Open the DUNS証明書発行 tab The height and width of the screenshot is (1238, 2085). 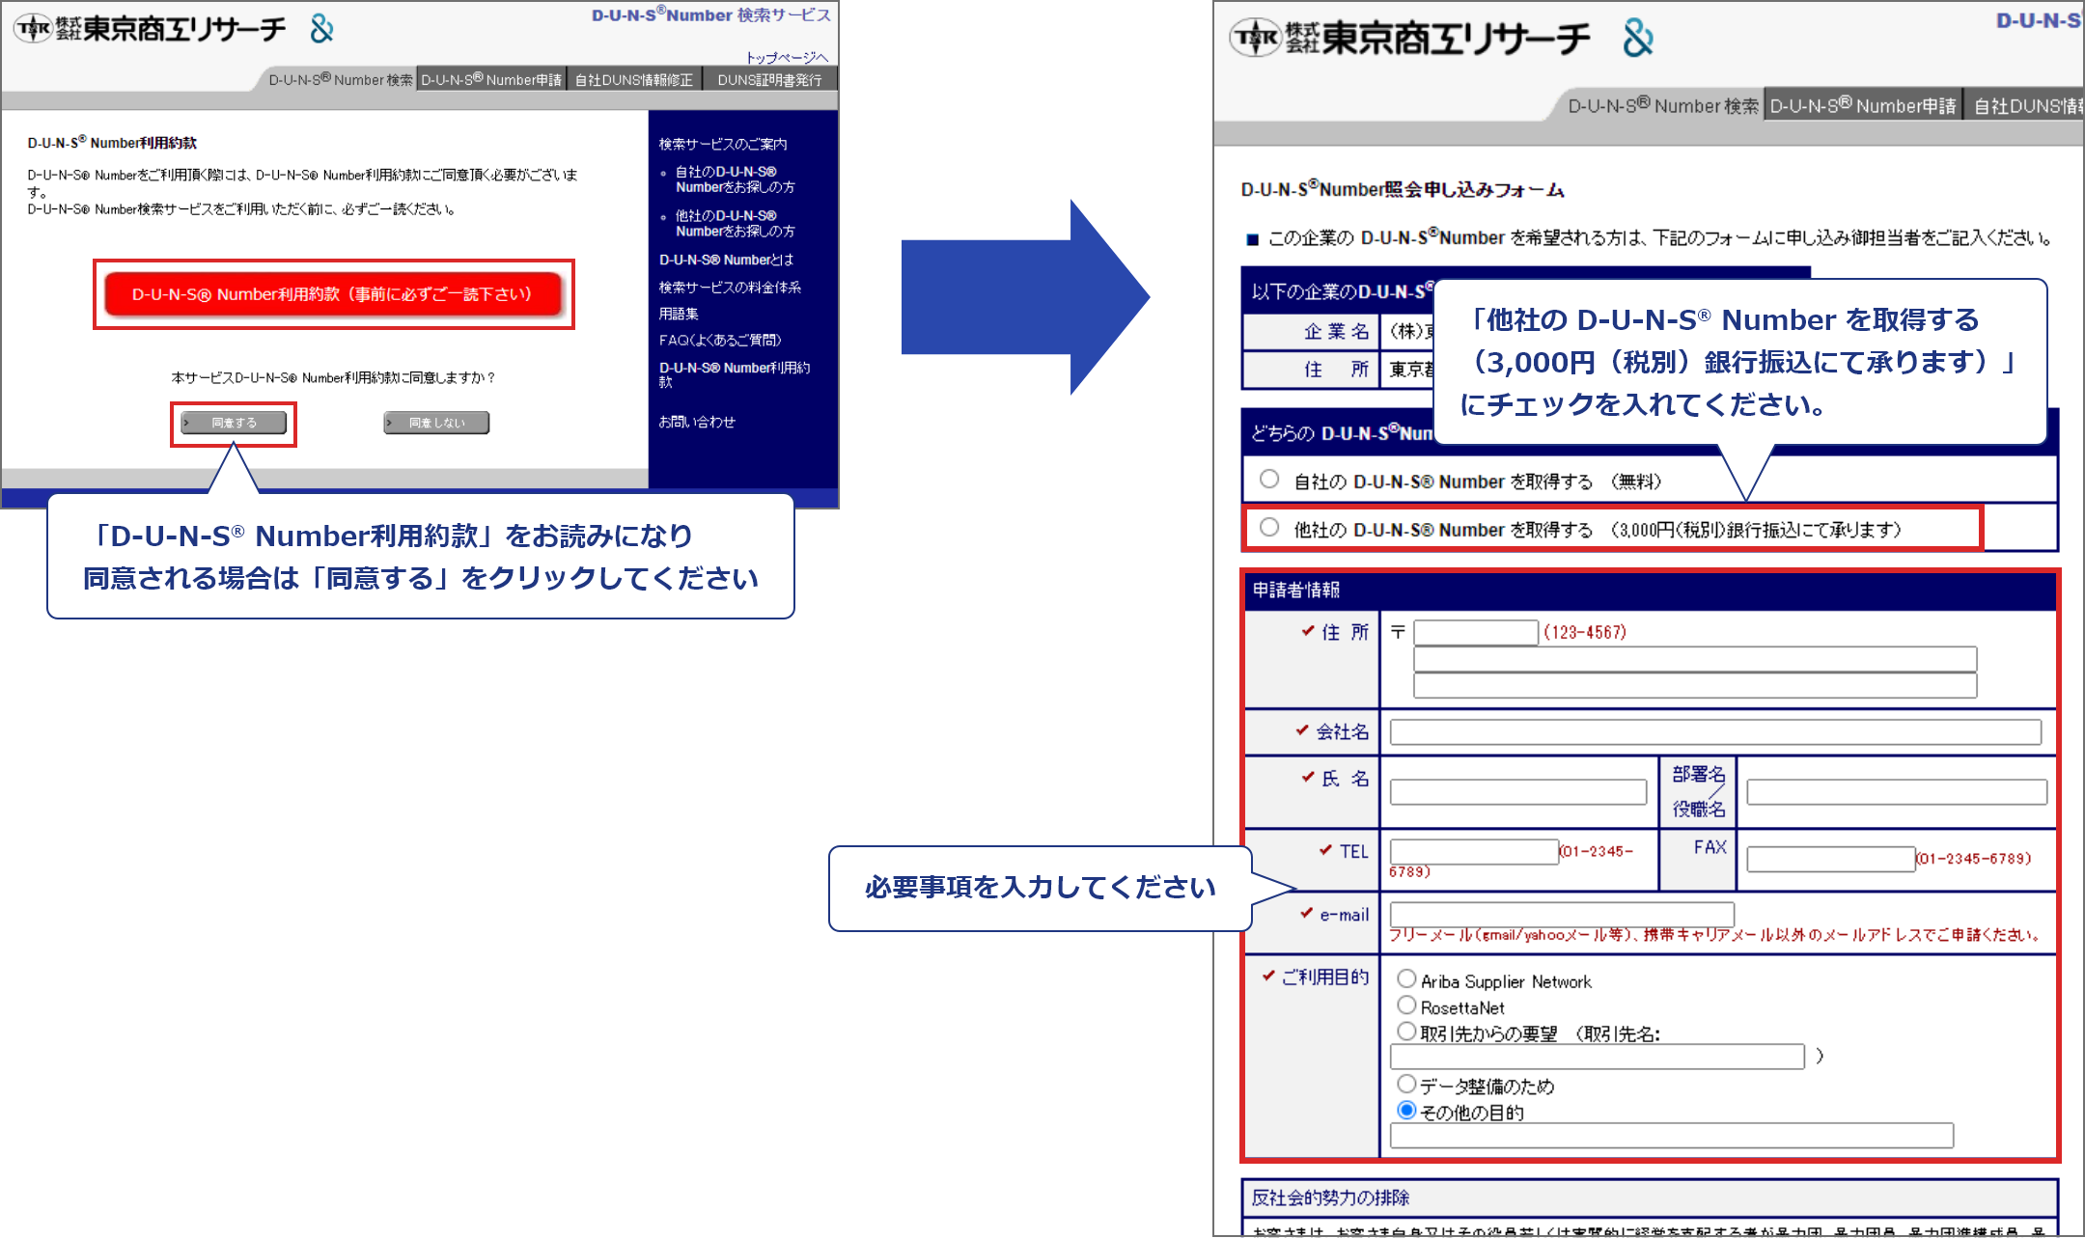point(769,79)
